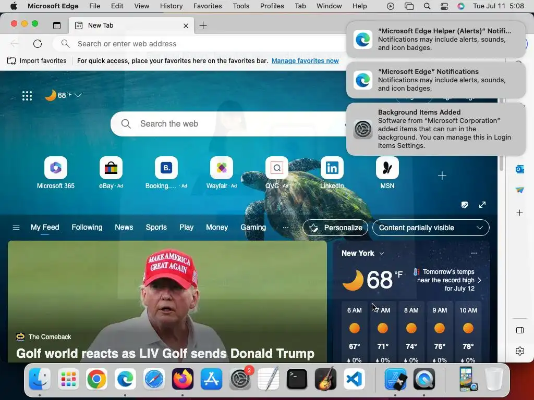
Task: Open the eBay quick link tile
Action: 111,168
